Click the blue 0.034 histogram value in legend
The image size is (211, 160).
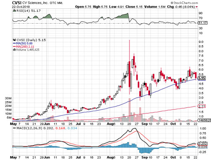[72, 128]
